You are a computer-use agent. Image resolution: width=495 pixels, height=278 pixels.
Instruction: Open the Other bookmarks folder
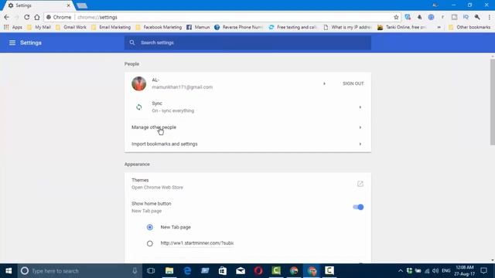[x=469, y=28]
